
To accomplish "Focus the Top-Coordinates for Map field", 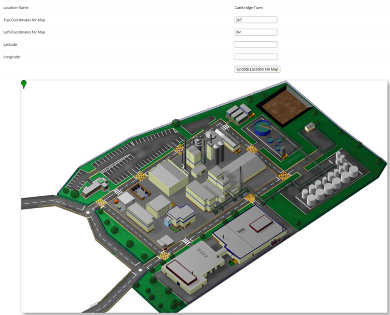I will [256, 20].
